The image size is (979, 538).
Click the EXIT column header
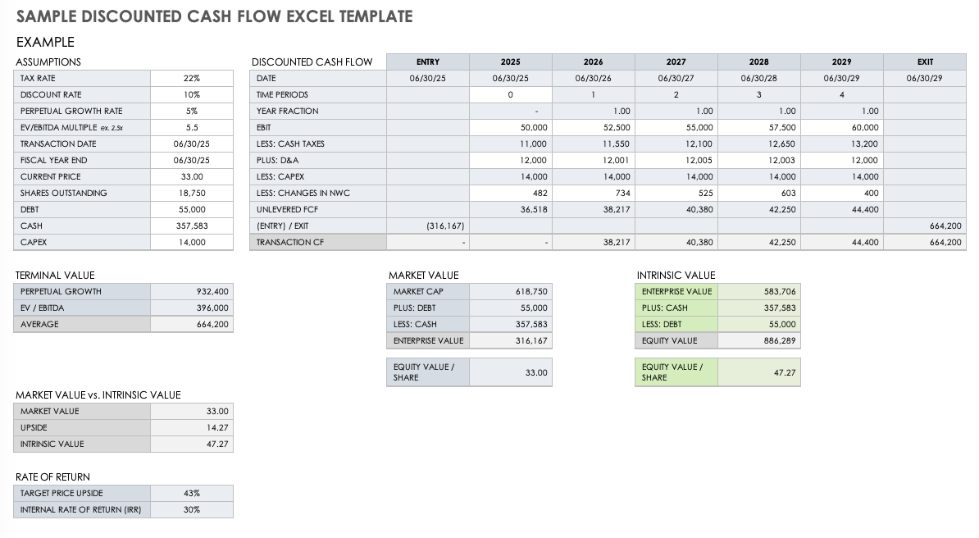tap(925, 62)
